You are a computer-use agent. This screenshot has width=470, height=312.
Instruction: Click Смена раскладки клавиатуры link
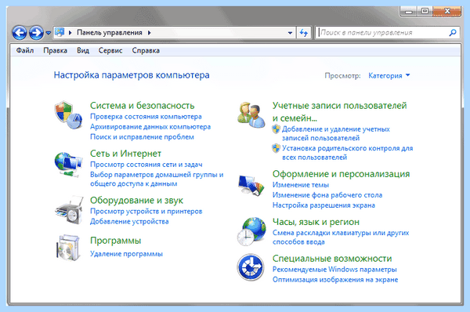pyautogui.click(x=341, y=238)
